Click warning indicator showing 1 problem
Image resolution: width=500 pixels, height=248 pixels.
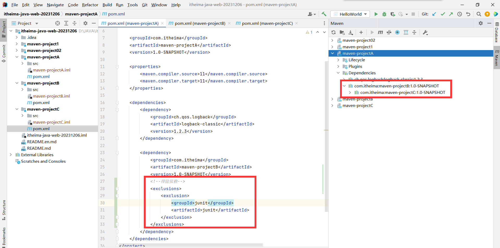(x=309, y=32)
